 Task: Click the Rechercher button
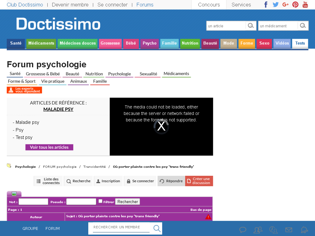click(x=128, y=202)
